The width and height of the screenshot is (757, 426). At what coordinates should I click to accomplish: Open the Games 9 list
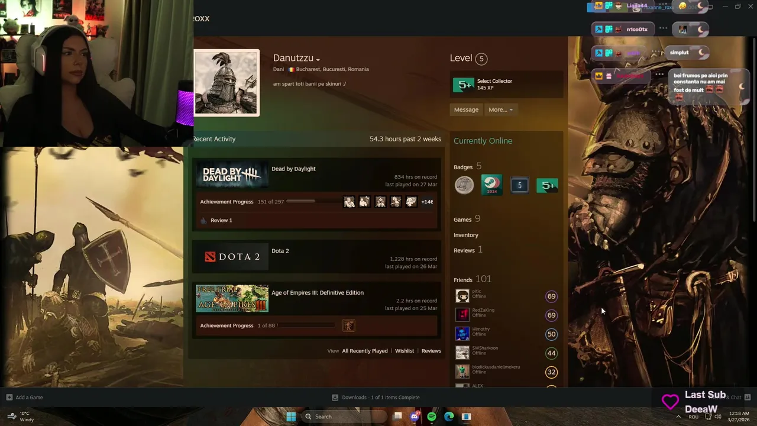coord(467,219)
